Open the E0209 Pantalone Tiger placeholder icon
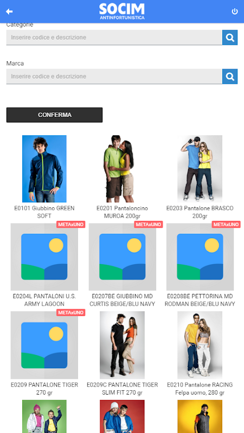Viewport: 244px width, 433px height. pyautogui.click(x=44, y=345)
